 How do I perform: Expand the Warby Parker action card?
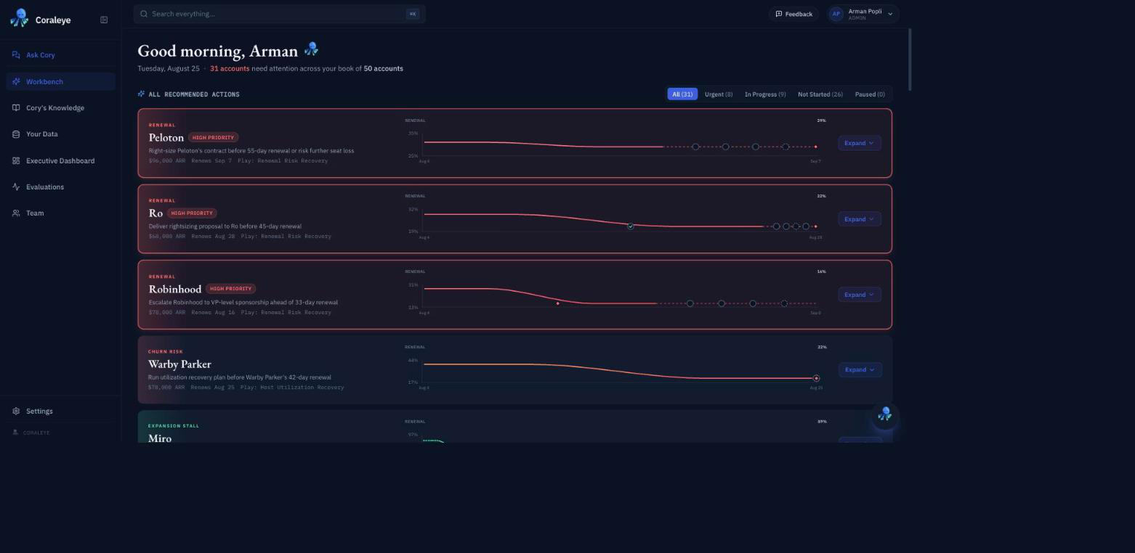point(860,369)
